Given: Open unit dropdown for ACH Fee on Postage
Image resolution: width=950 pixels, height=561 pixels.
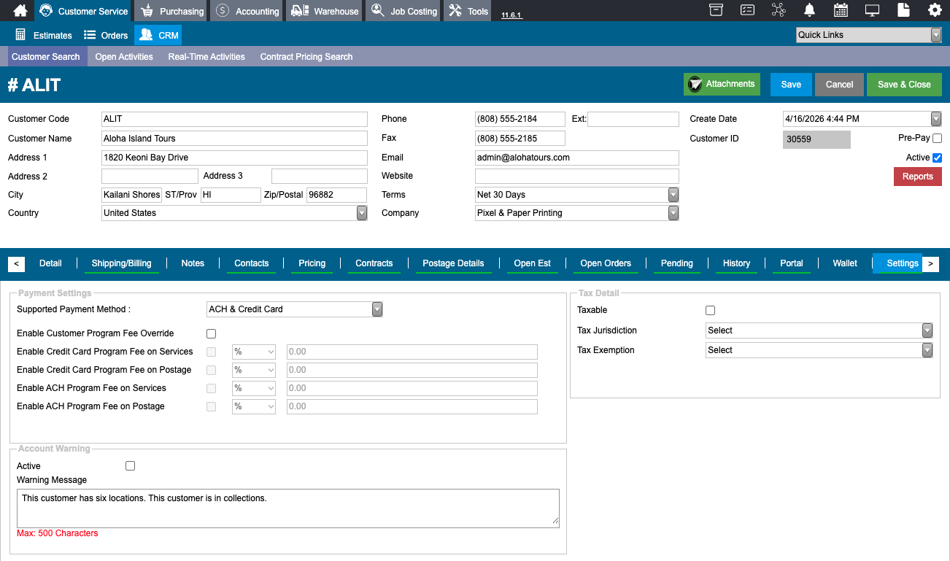Looking at the screenshot, I should [254, 406].
